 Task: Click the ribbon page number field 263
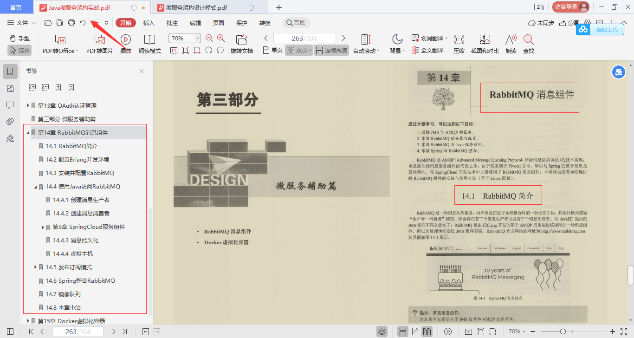[x=304, y=38]
